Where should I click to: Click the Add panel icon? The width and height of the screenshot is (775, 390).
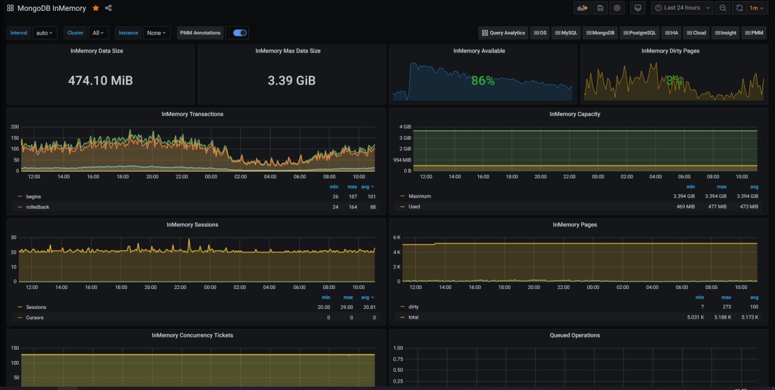[x=582, y=8]
